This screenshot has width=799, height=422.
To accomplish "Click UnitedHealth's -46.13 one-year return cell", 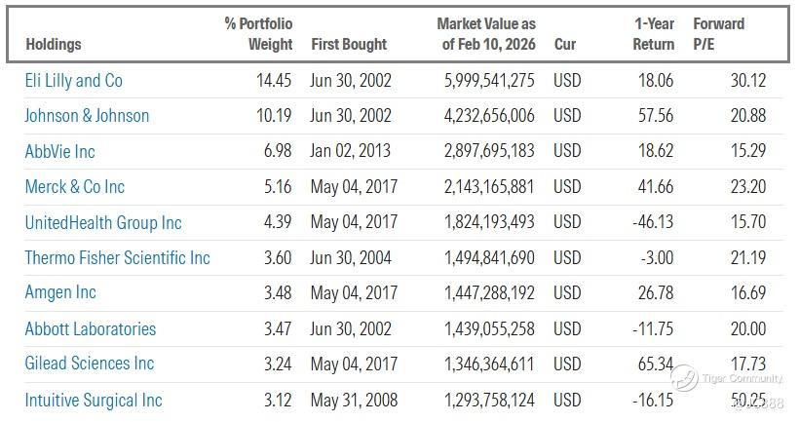I will click(x=652, y=222).
